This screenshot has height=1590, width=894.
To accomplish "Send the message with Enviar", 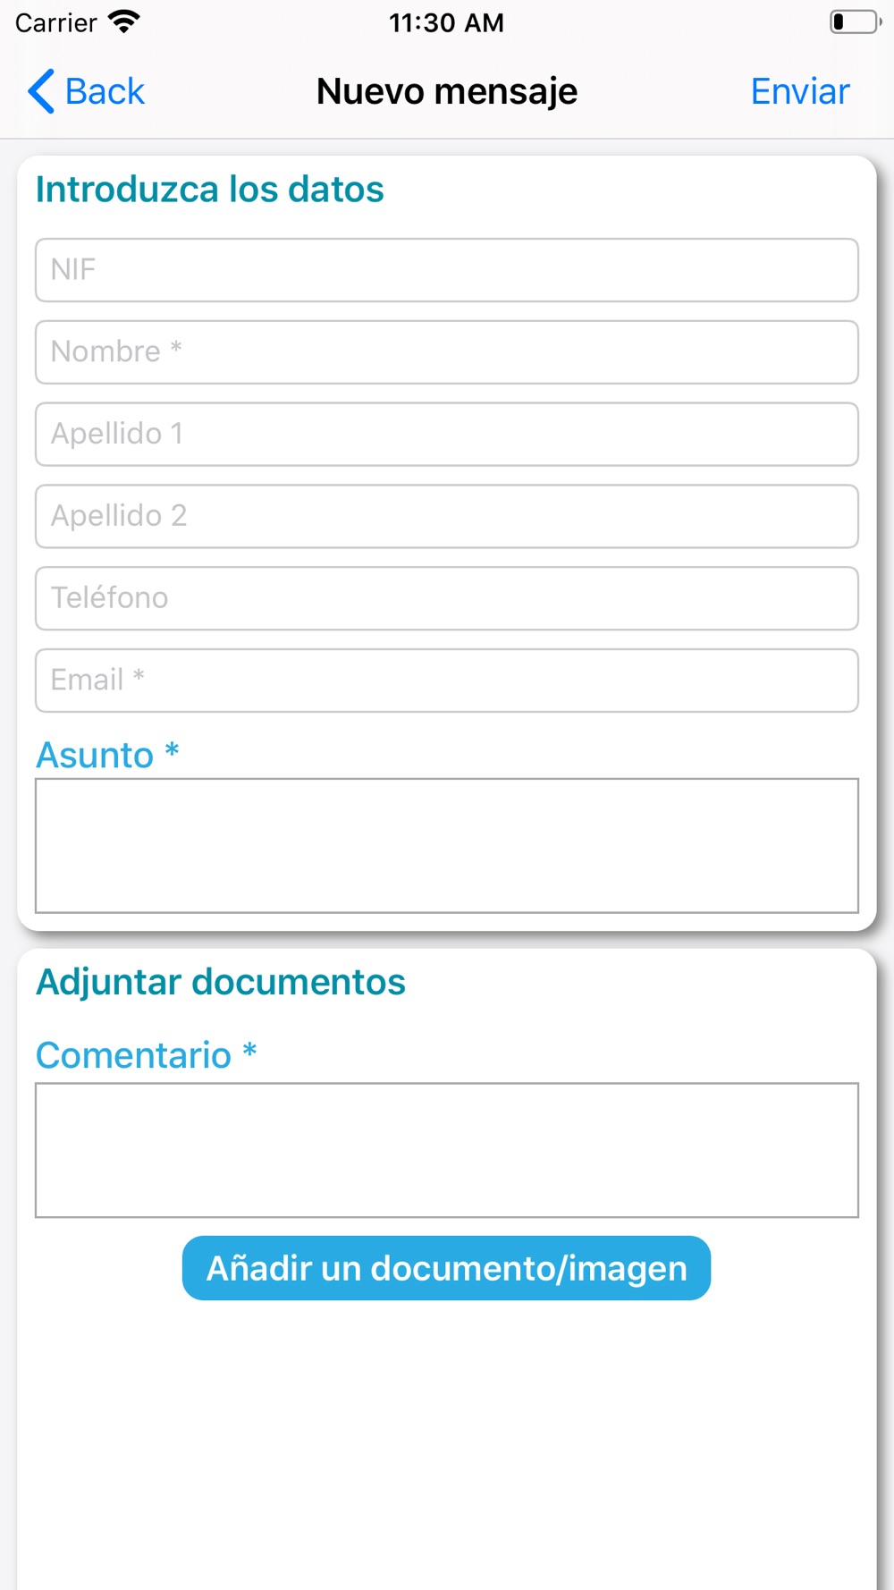I will coord(800,91).
